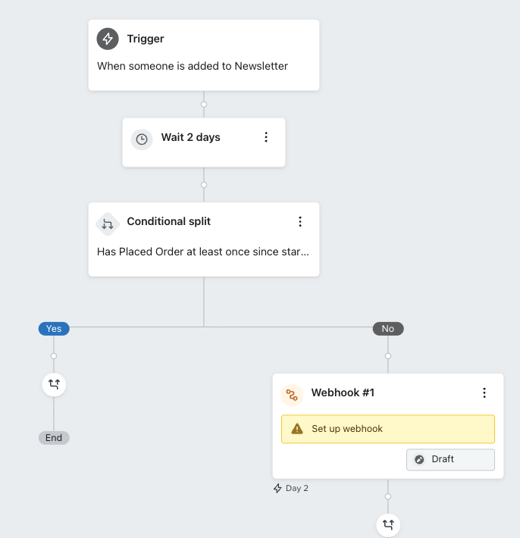Click the Conditional split branch icon

[x=108, y=224]
